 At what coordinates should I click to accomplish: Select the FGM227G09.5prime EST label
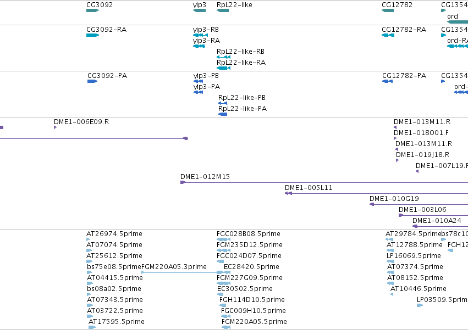250,278
